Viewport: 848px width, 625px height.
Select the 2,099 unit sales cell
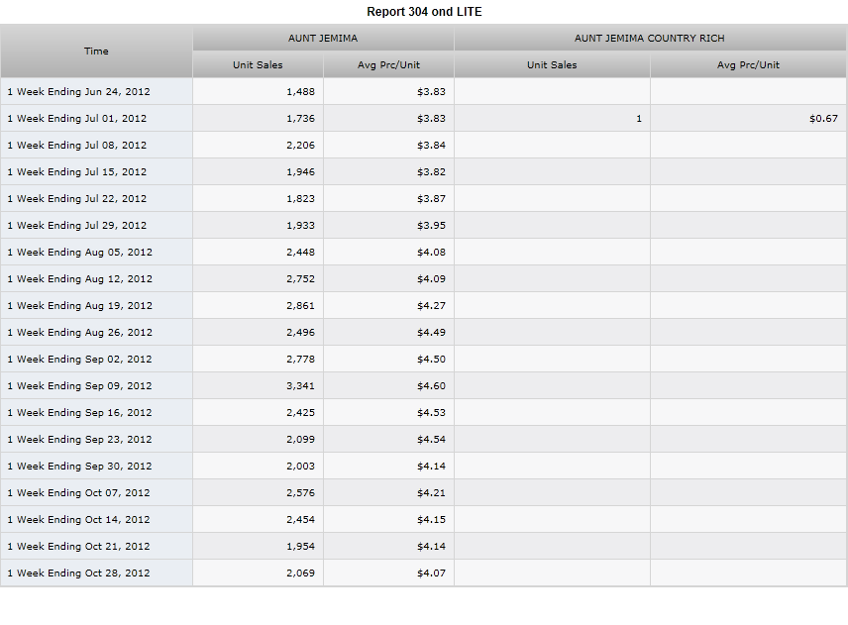click(x=258, y=440)
